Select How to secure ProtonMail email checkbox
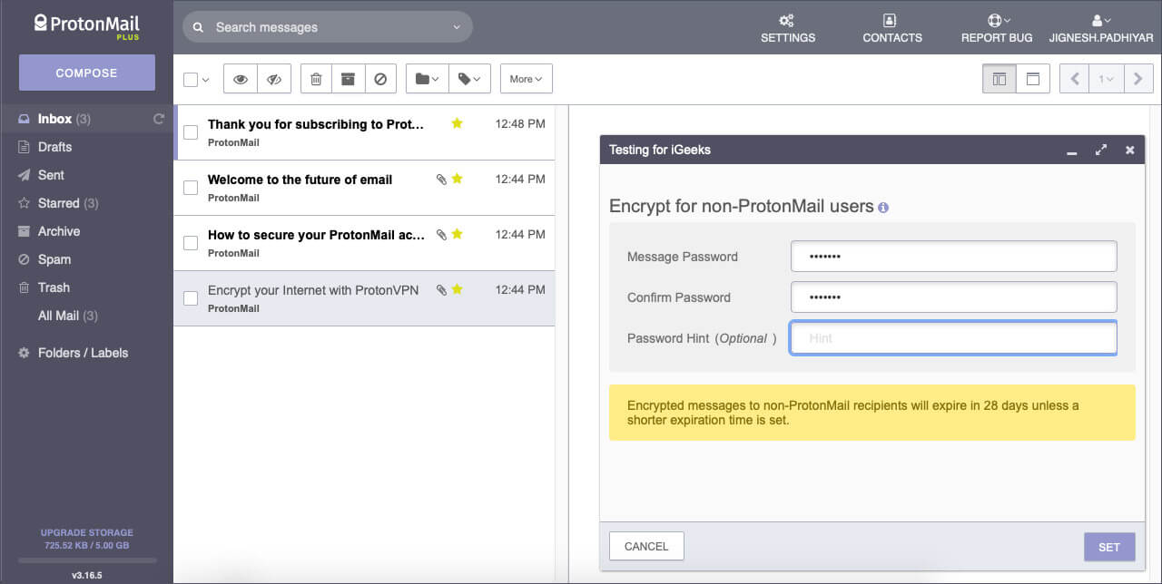The width and height of the screenshot is (1162, 584). pos(191,243)
